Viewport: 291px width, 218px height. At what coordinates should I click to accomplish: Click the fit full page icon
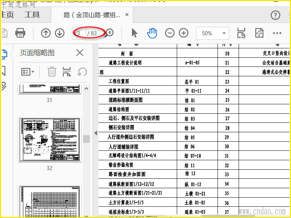click(x=259, y=33)
